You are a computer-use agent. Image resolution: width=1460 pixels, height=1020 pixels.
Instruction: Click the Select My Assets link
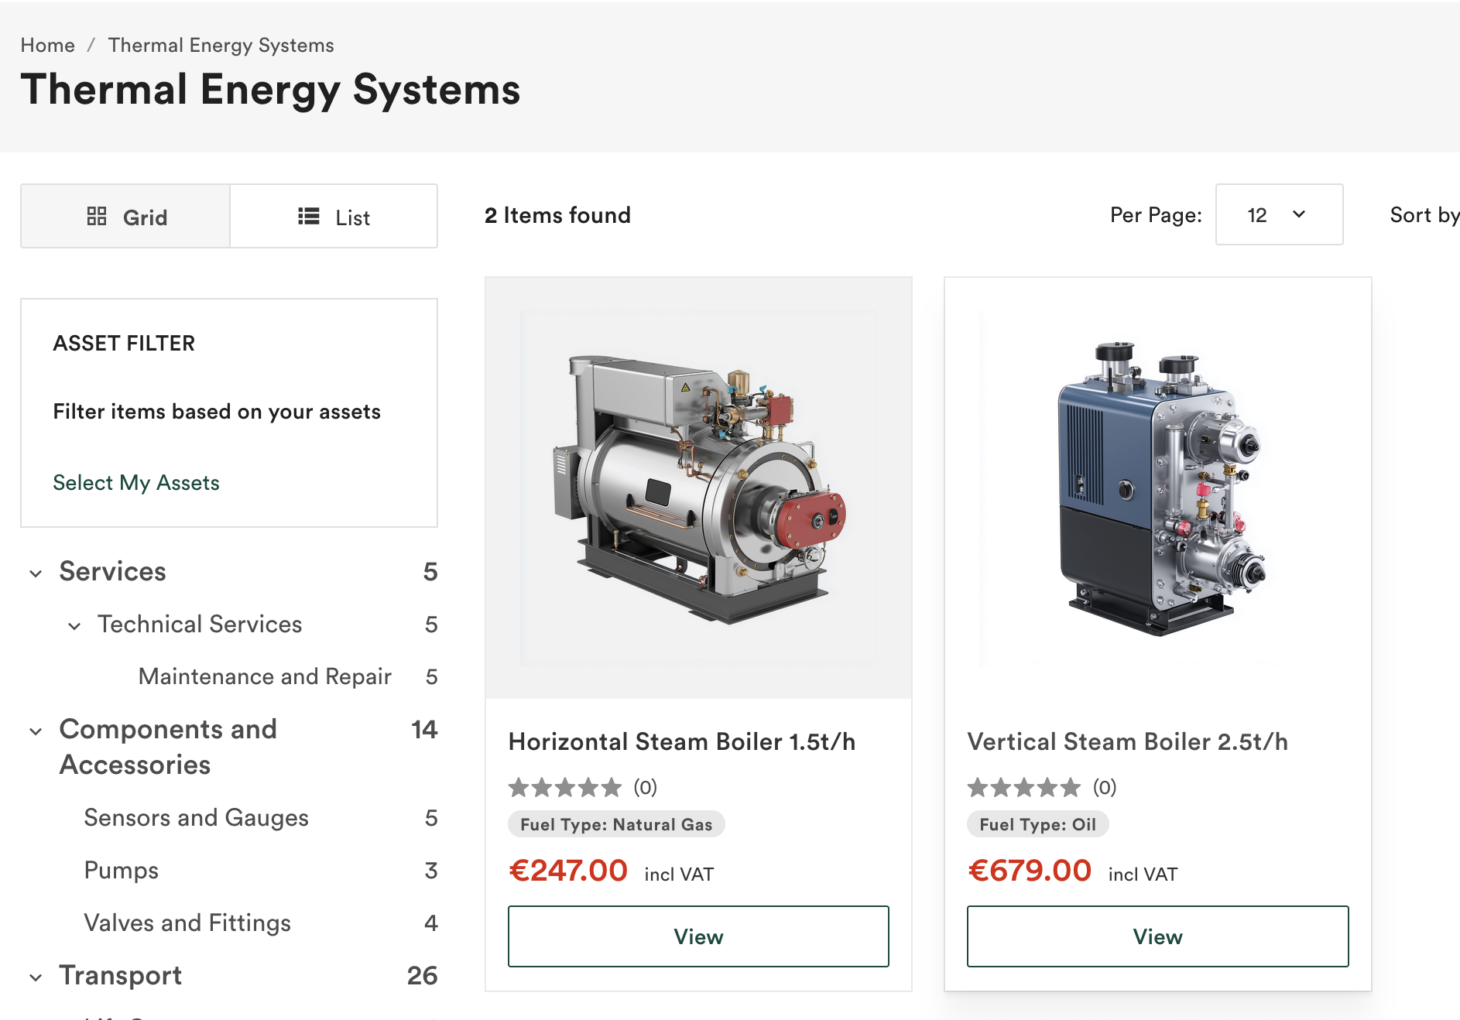point(135,482)
